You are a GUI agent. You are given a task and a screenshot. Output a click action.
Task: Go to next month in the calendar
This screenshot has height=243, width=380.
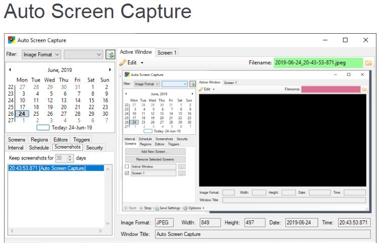click(x=110, y=70)
